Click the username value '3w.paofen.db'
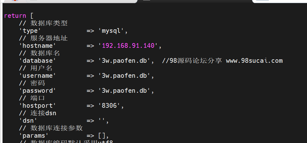The width and height of the screenshot is (307, 143). click(x=124, y=76)
